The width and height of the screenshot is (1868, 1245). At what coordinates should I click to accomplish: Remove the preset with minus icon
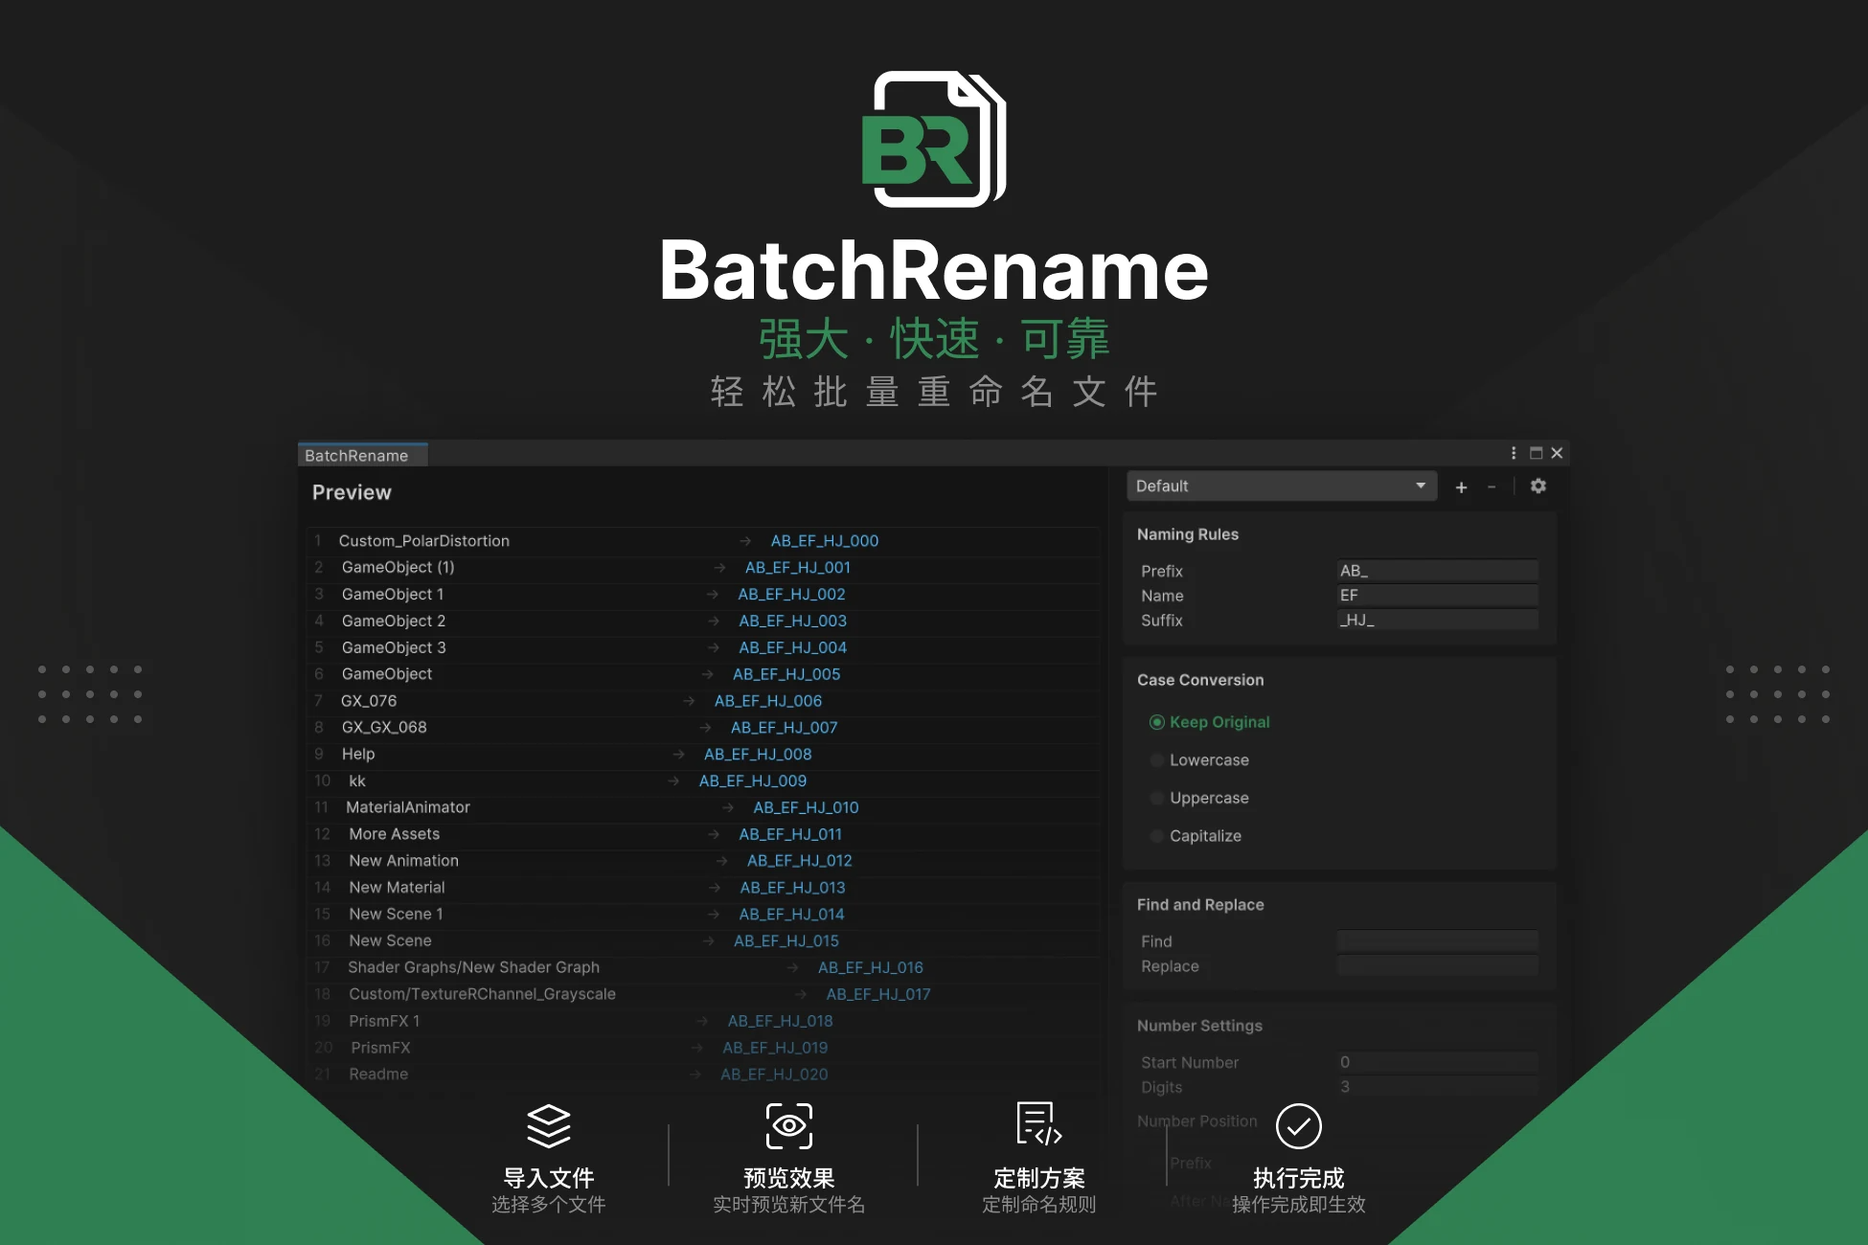(1492, 487)
